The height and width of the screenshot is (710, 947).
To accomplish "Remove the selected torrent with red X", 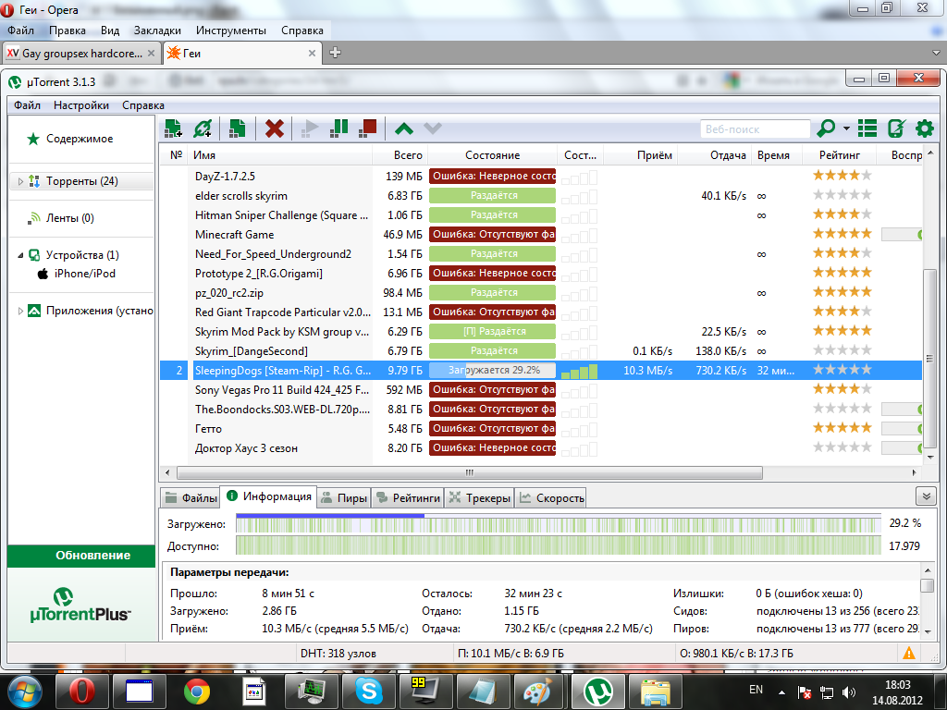I will click(274, 128).
